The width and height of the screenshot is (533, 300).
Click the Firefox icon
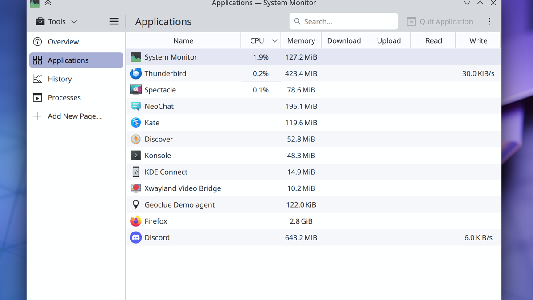136,221
